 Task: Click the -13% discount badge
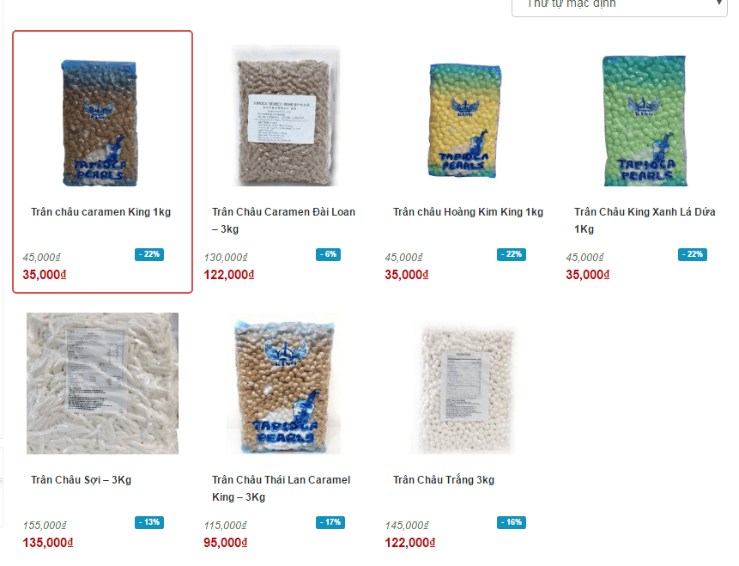tap(149, 522)
